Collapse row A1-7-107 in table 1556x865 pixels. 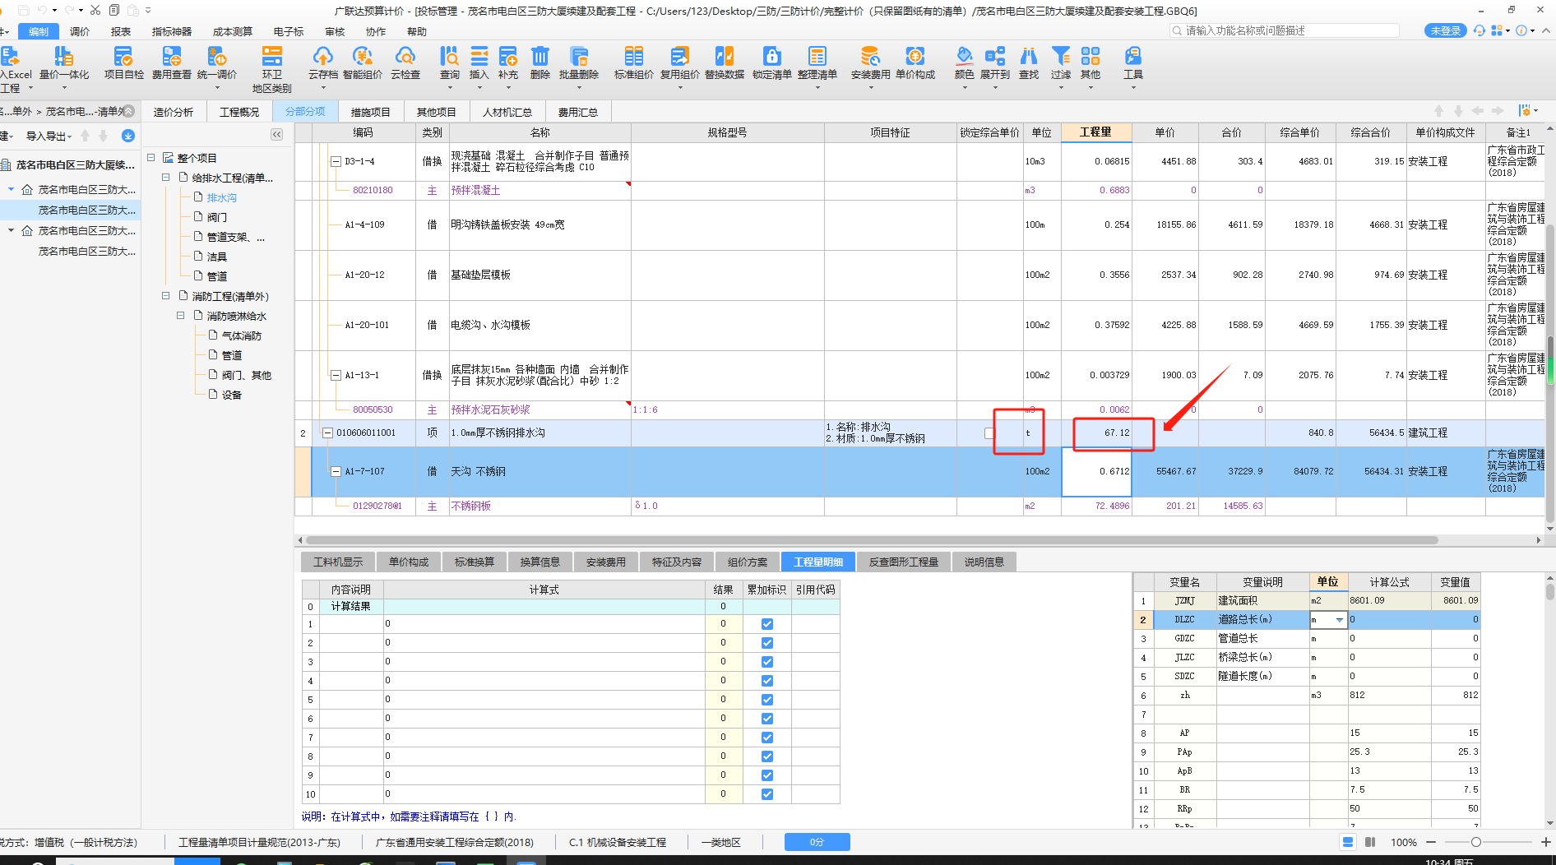336,472
